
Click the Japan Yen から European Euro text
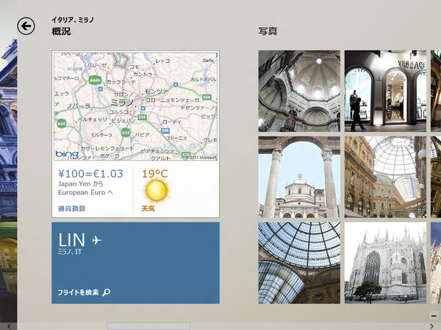coord(85,188)
